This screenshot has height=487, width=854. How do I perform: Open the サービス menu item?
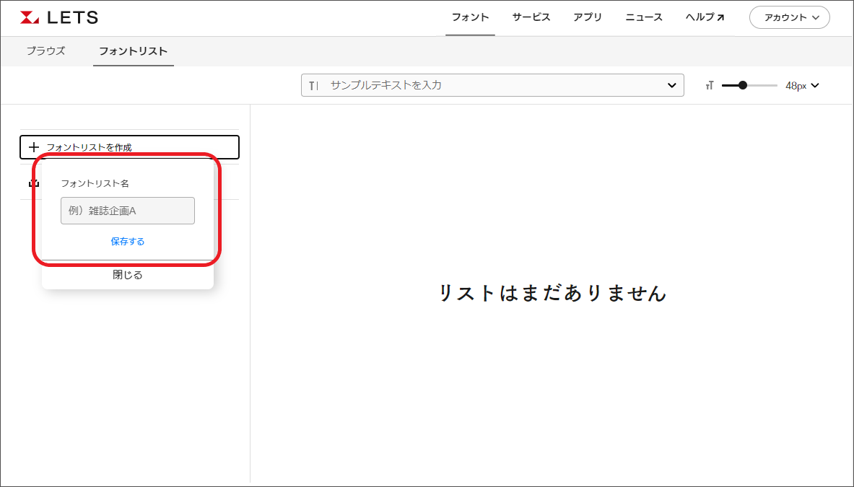click(531, 17)
